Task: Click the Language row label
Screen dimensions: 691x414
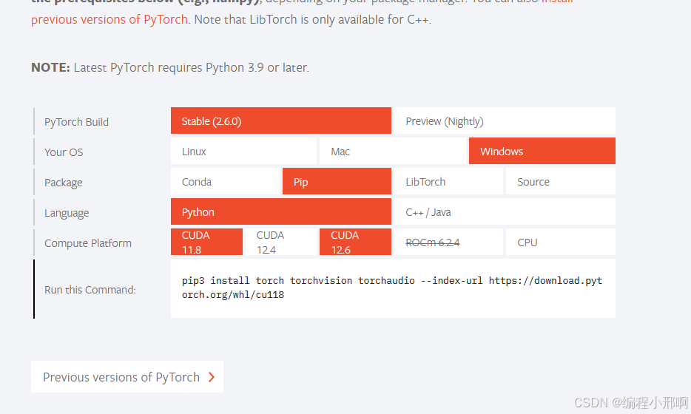Action: point(67,213)
